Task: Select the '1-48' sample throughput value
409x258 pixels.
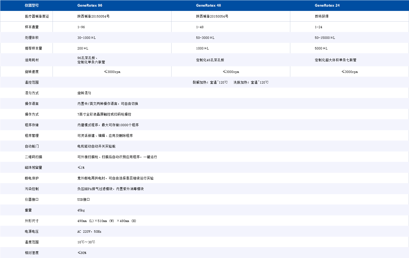Action: (x=200, y=27)
